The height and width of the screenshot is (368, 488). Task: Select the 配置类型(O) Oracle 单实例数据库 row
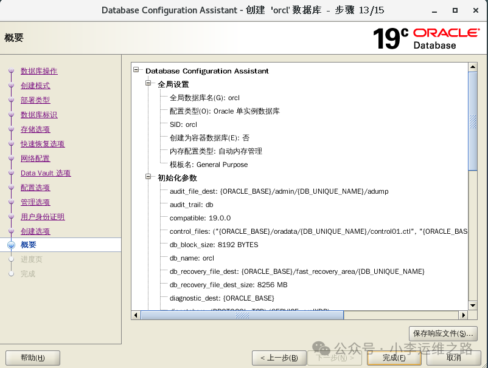coord(225,111)
